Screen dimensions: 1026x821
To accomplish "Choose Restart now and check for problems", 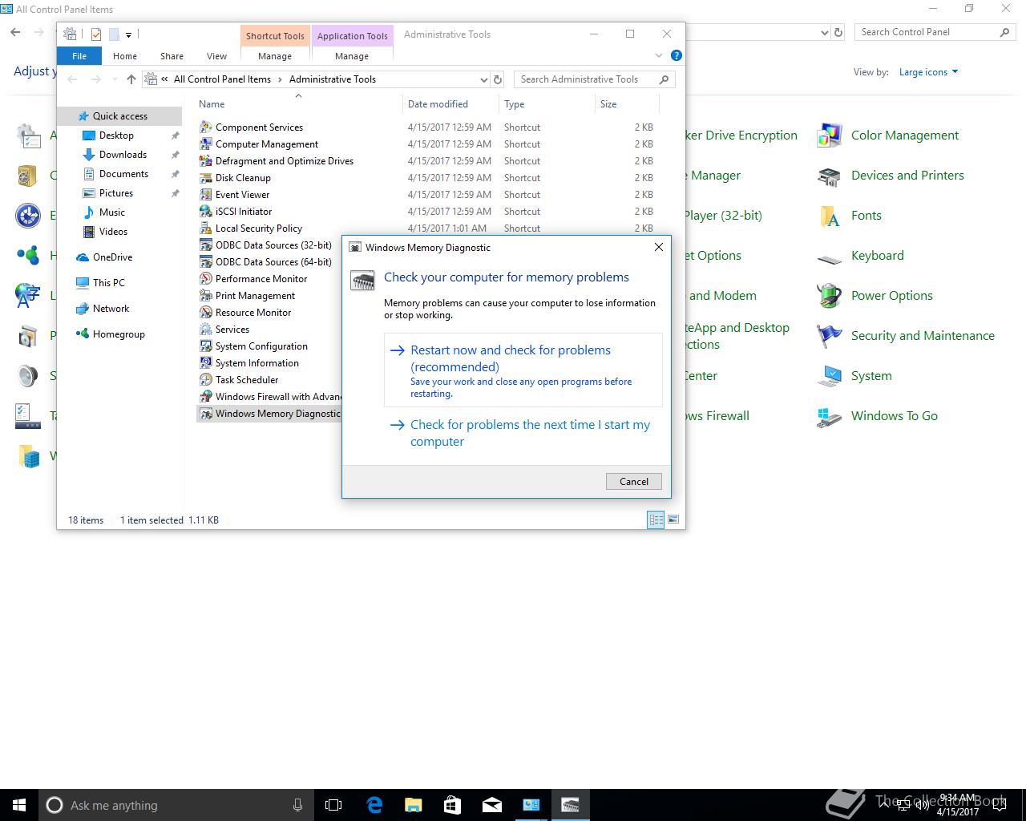I will click(523, 370).
